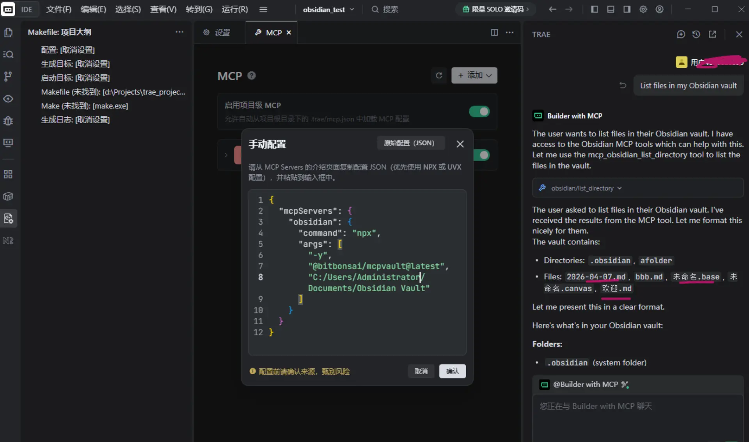The height and width of the screenshot is (442, 749).
Task: Click the highlighted Makefile icon in activity bar
Action: tap(8, 218)
